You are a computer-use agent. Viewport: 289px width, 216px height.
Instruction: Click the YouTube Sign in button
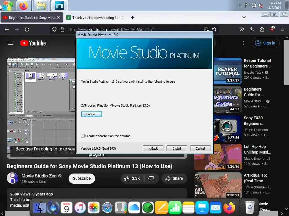pos(265,43)
